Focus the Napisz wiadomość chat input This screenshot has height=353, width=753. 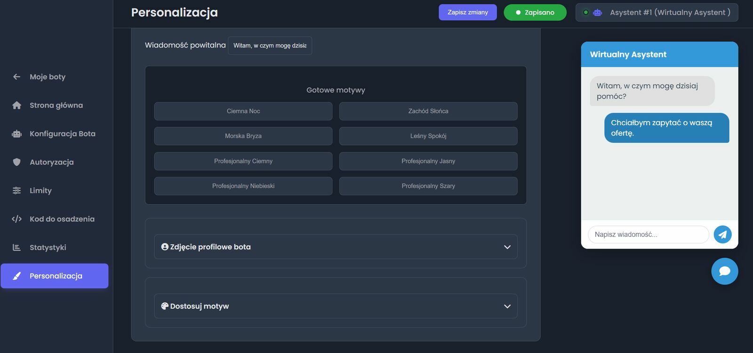click(x=648, y=234)
